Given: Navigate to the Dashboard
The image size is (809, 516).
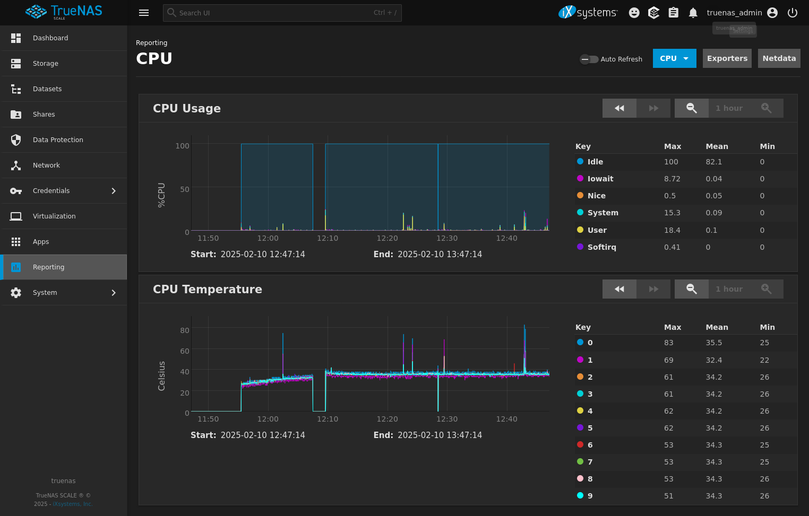Looking at the screenshot, I should click(50, 38).
